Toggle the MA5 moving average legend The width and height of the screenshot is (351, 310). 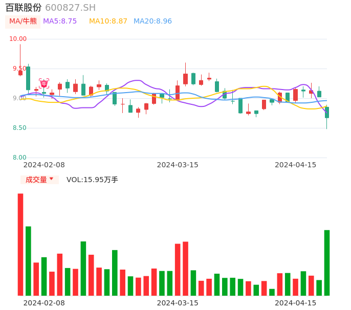60,21
